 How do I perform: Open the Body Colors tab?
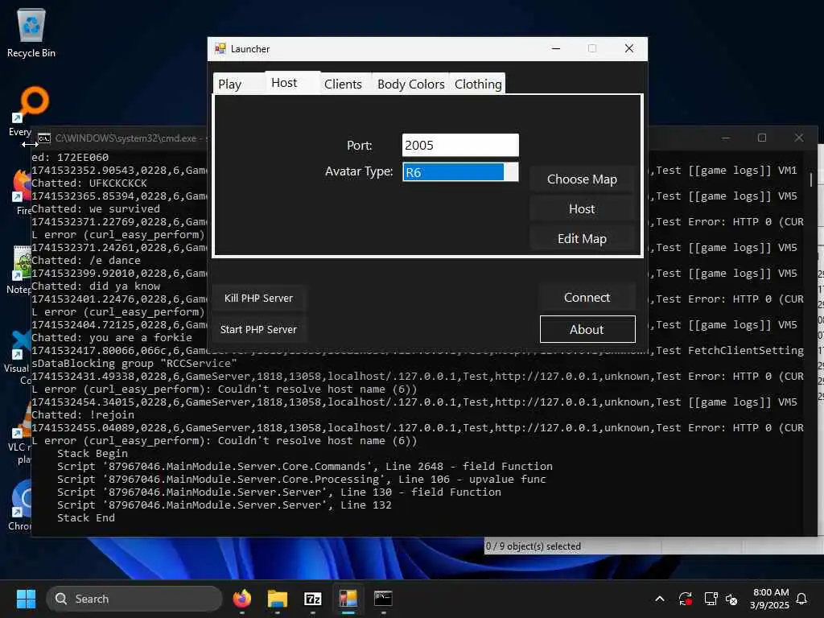point(410,84)
